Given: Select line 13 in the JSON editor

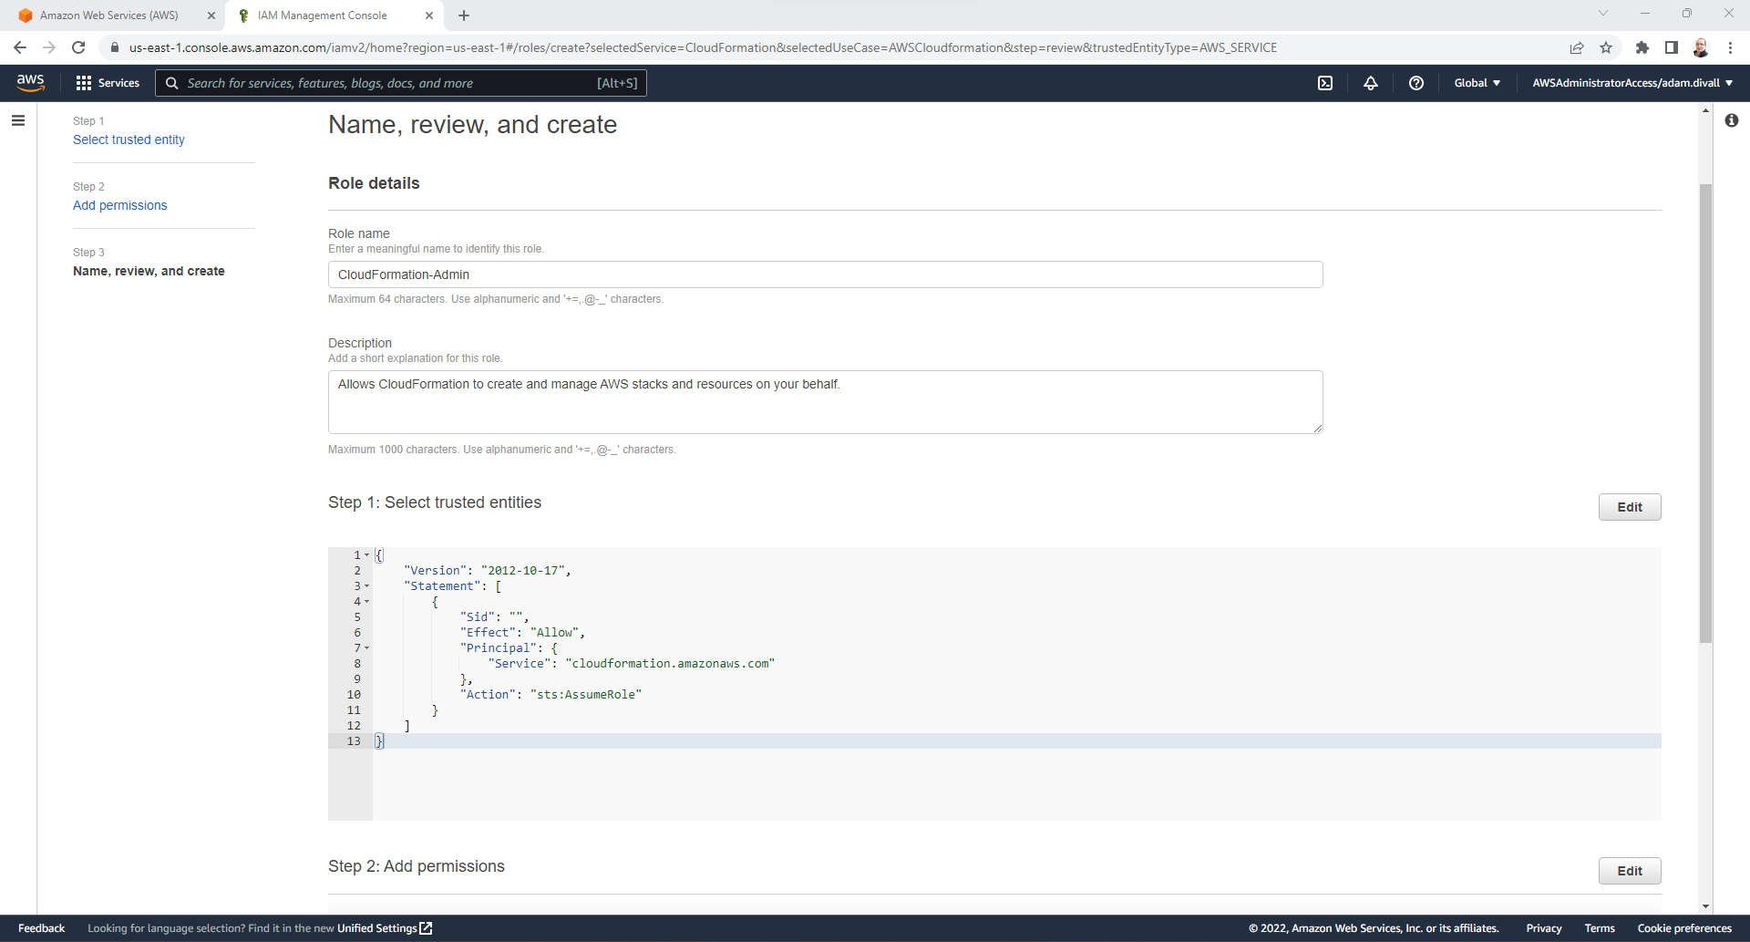Looking at the screenshot, I should (x=994, y=741).
